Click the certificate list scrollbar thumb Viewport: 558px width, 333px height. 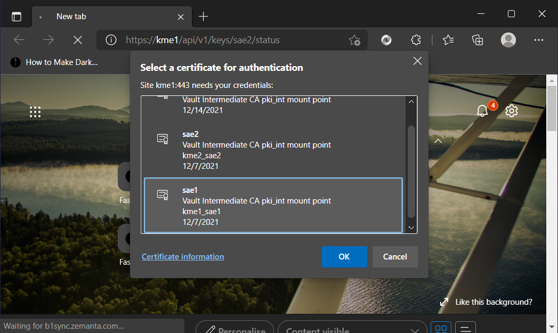(411, 172)
